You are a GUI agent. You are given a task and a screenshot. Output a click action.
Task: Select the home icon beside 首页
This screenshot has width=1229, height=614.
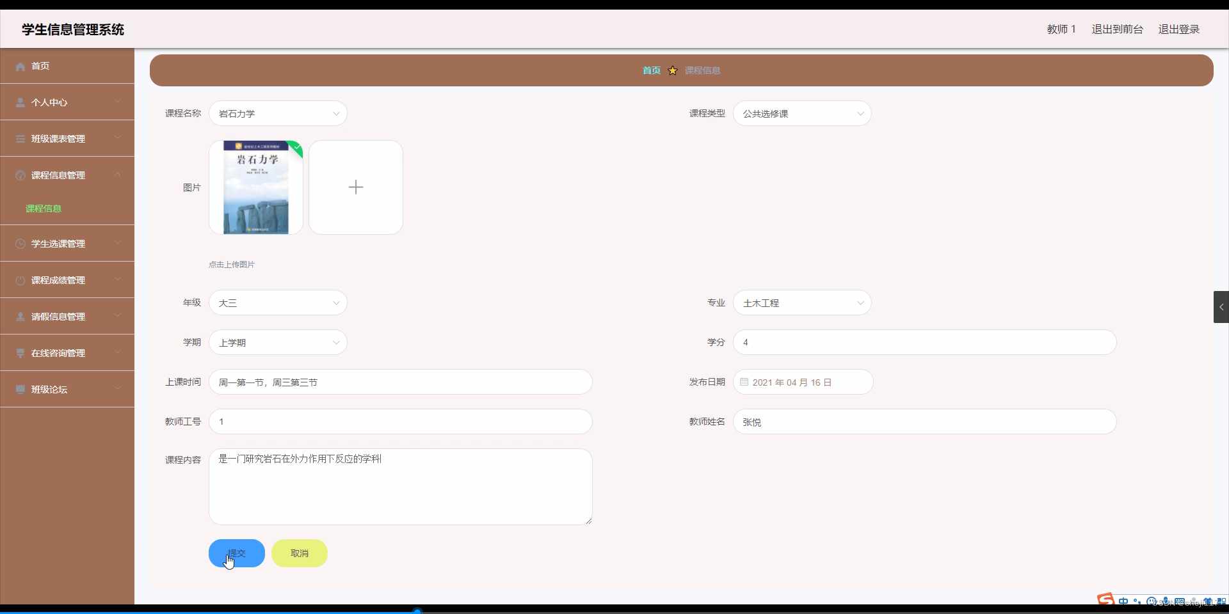(x=20, y=67)
